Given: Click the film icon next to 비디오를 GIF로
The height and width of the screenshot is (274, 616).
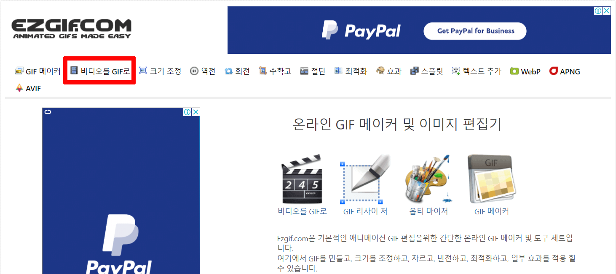Looking at the screenshot, I should (74, 71).
